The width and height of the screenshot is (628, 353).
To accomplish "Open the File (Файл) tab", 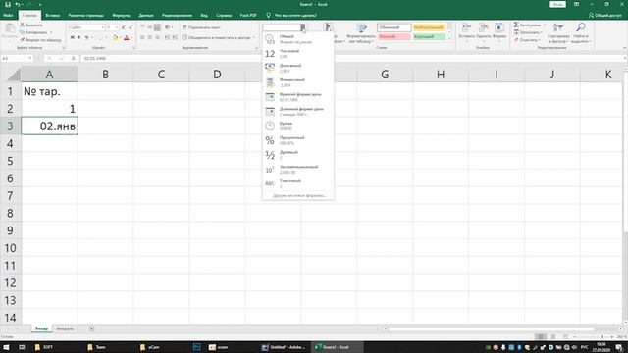I will click(8, 16).
